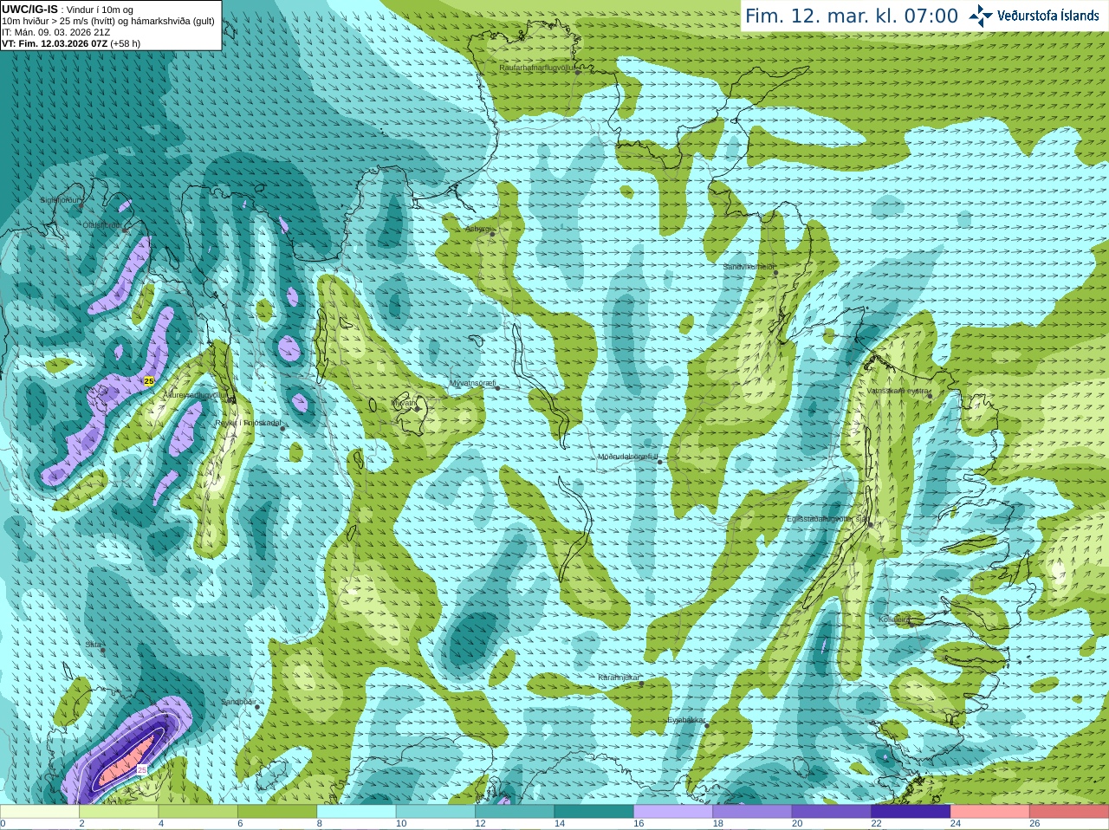Click the 24–26 m/s pink legend swatch

pos(990,812)
